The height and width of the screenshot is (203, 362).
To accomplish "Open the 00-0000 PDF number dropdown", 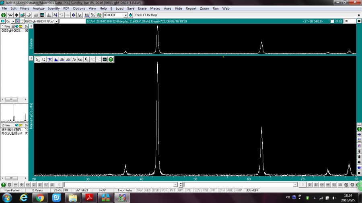I will coord(125,15).
